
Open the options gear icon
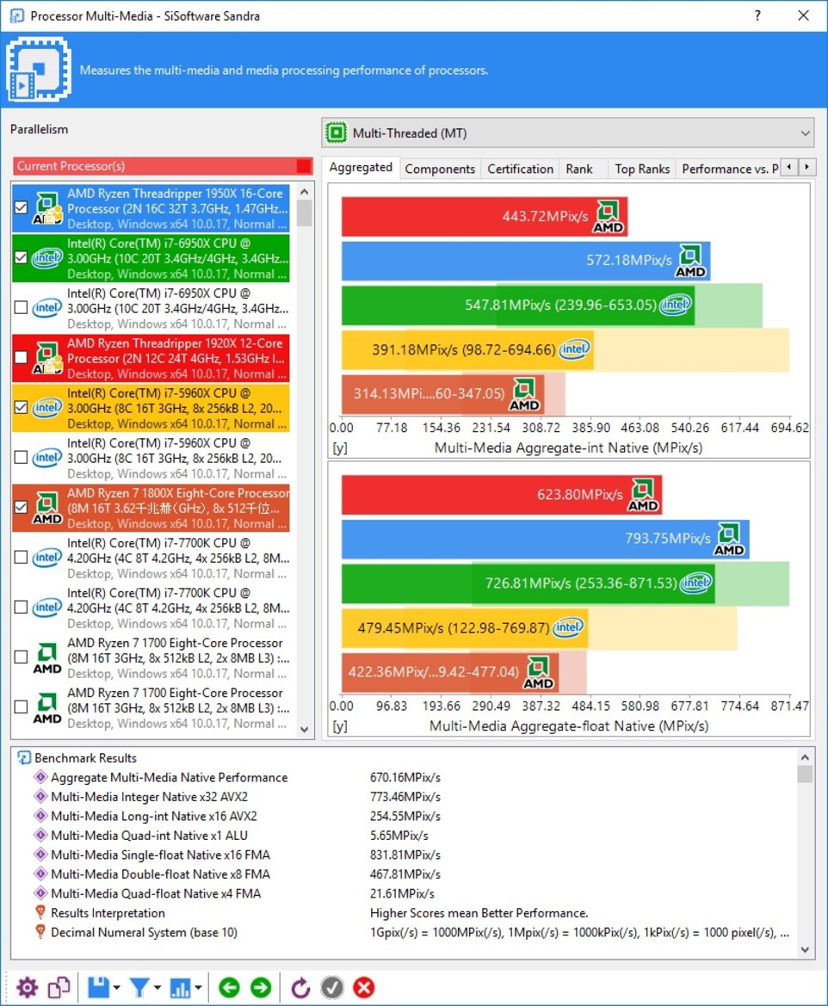click(27, 987)
